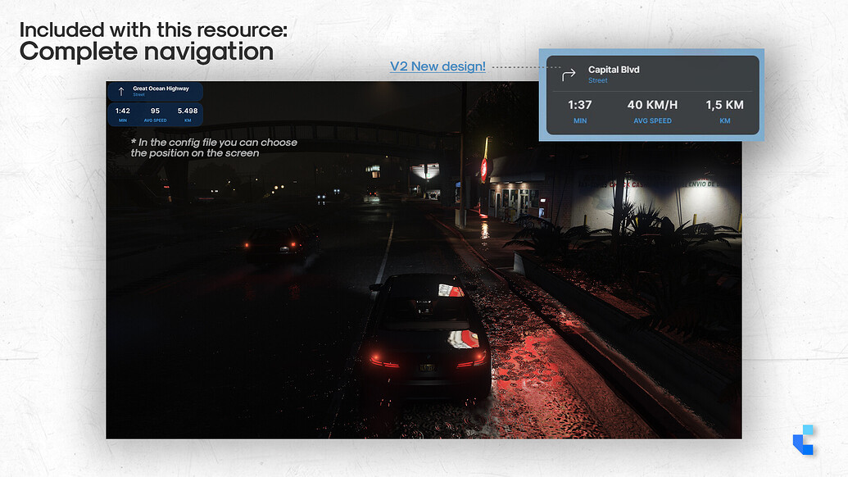Open the V2 New design link
This screenshot has height=477, width=848.
tap(438, 66)
